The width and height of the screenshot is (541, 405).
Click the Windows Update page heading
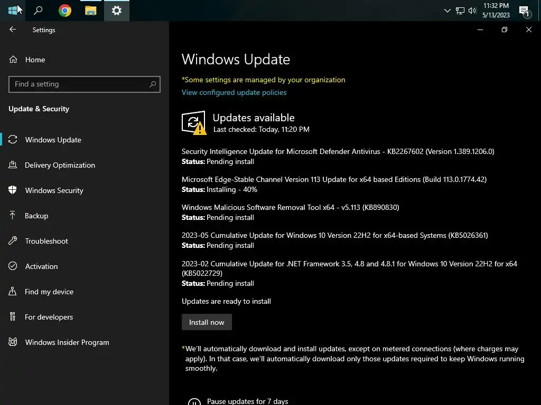[236, 60]
